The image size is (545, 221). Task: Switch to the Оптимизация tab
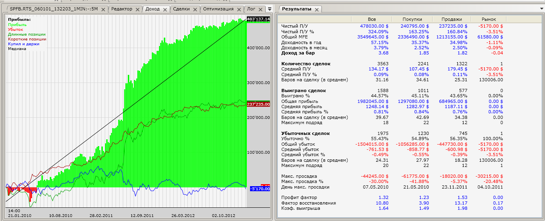218,9
